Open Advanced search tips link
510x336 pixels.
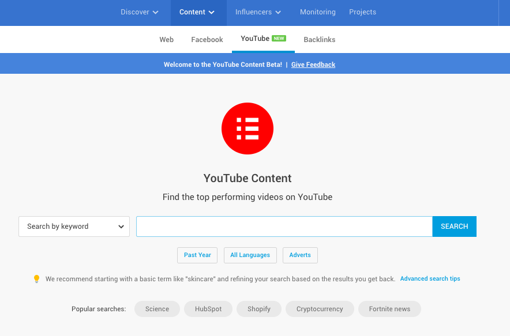pyautogui.click(x=430, y=278)
